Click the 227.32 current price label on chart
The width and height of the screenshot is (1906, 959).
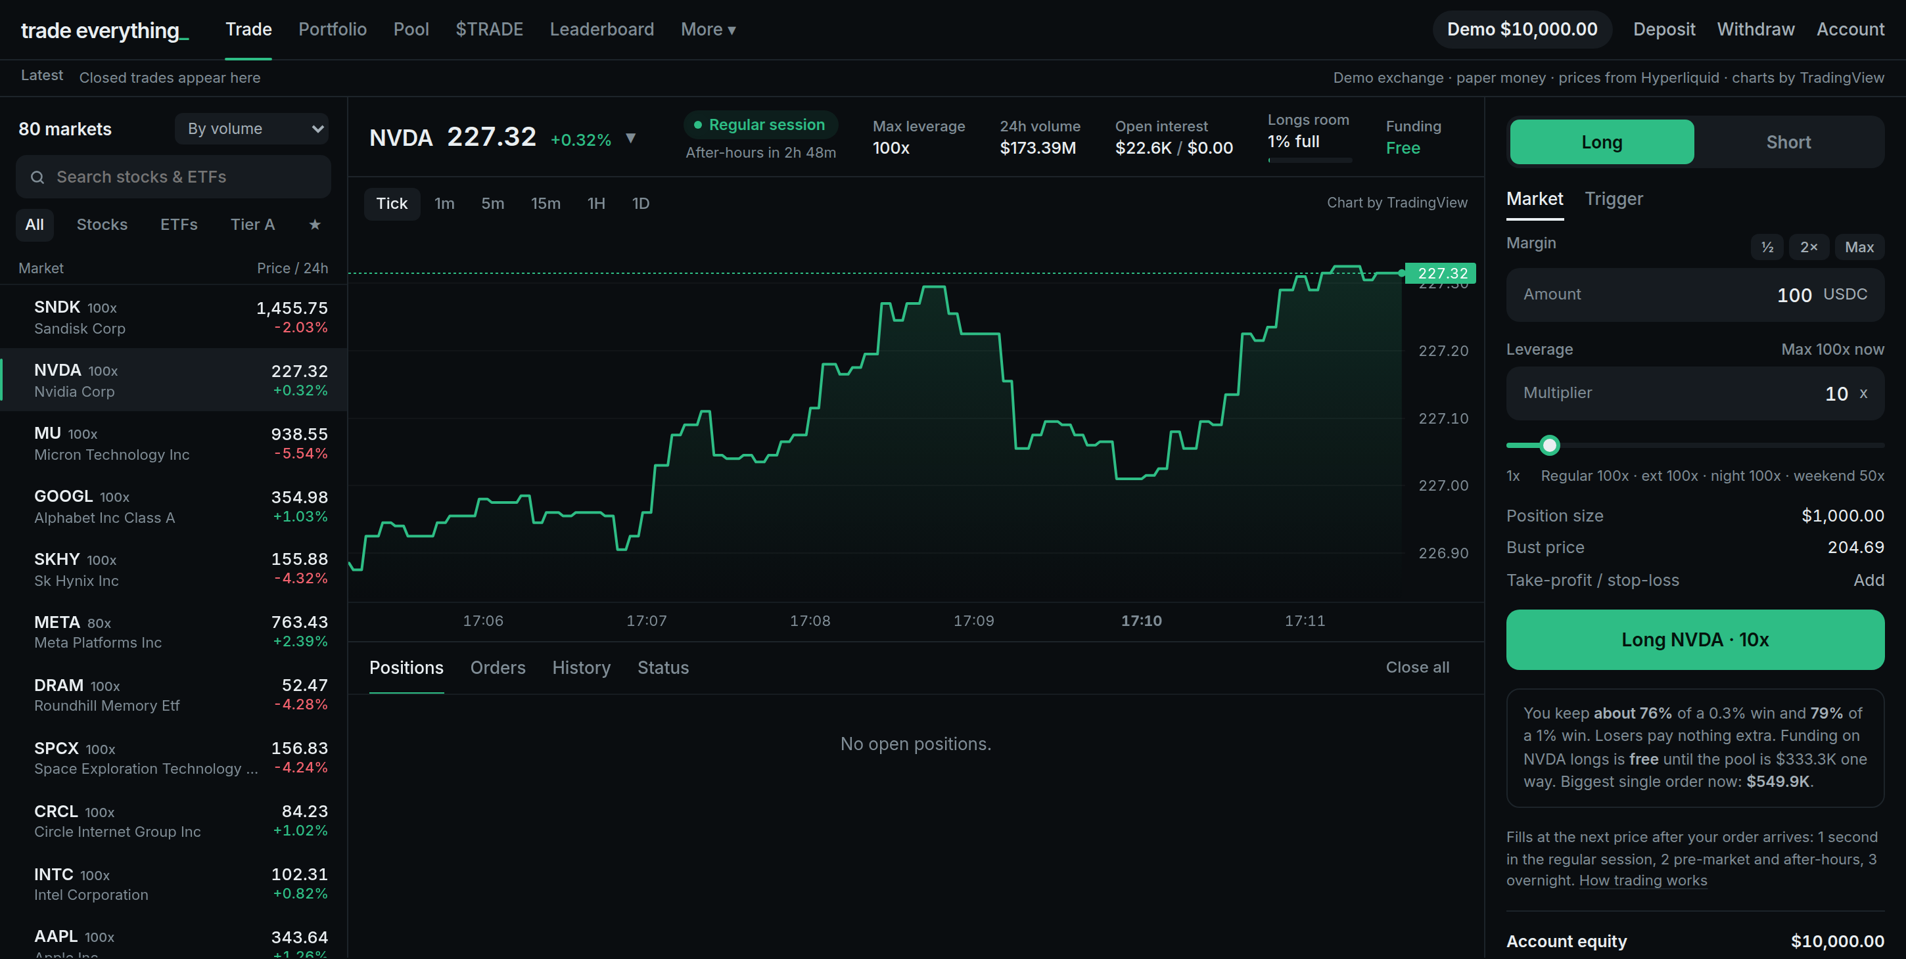[1441, 273]
